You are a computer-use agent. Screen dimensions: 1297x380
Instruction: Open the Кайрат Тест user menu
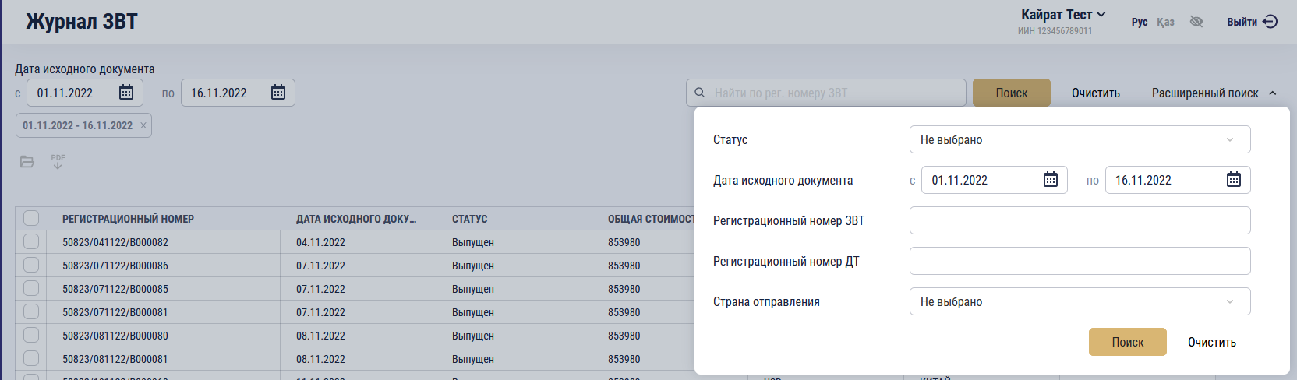coord(1063,15)
